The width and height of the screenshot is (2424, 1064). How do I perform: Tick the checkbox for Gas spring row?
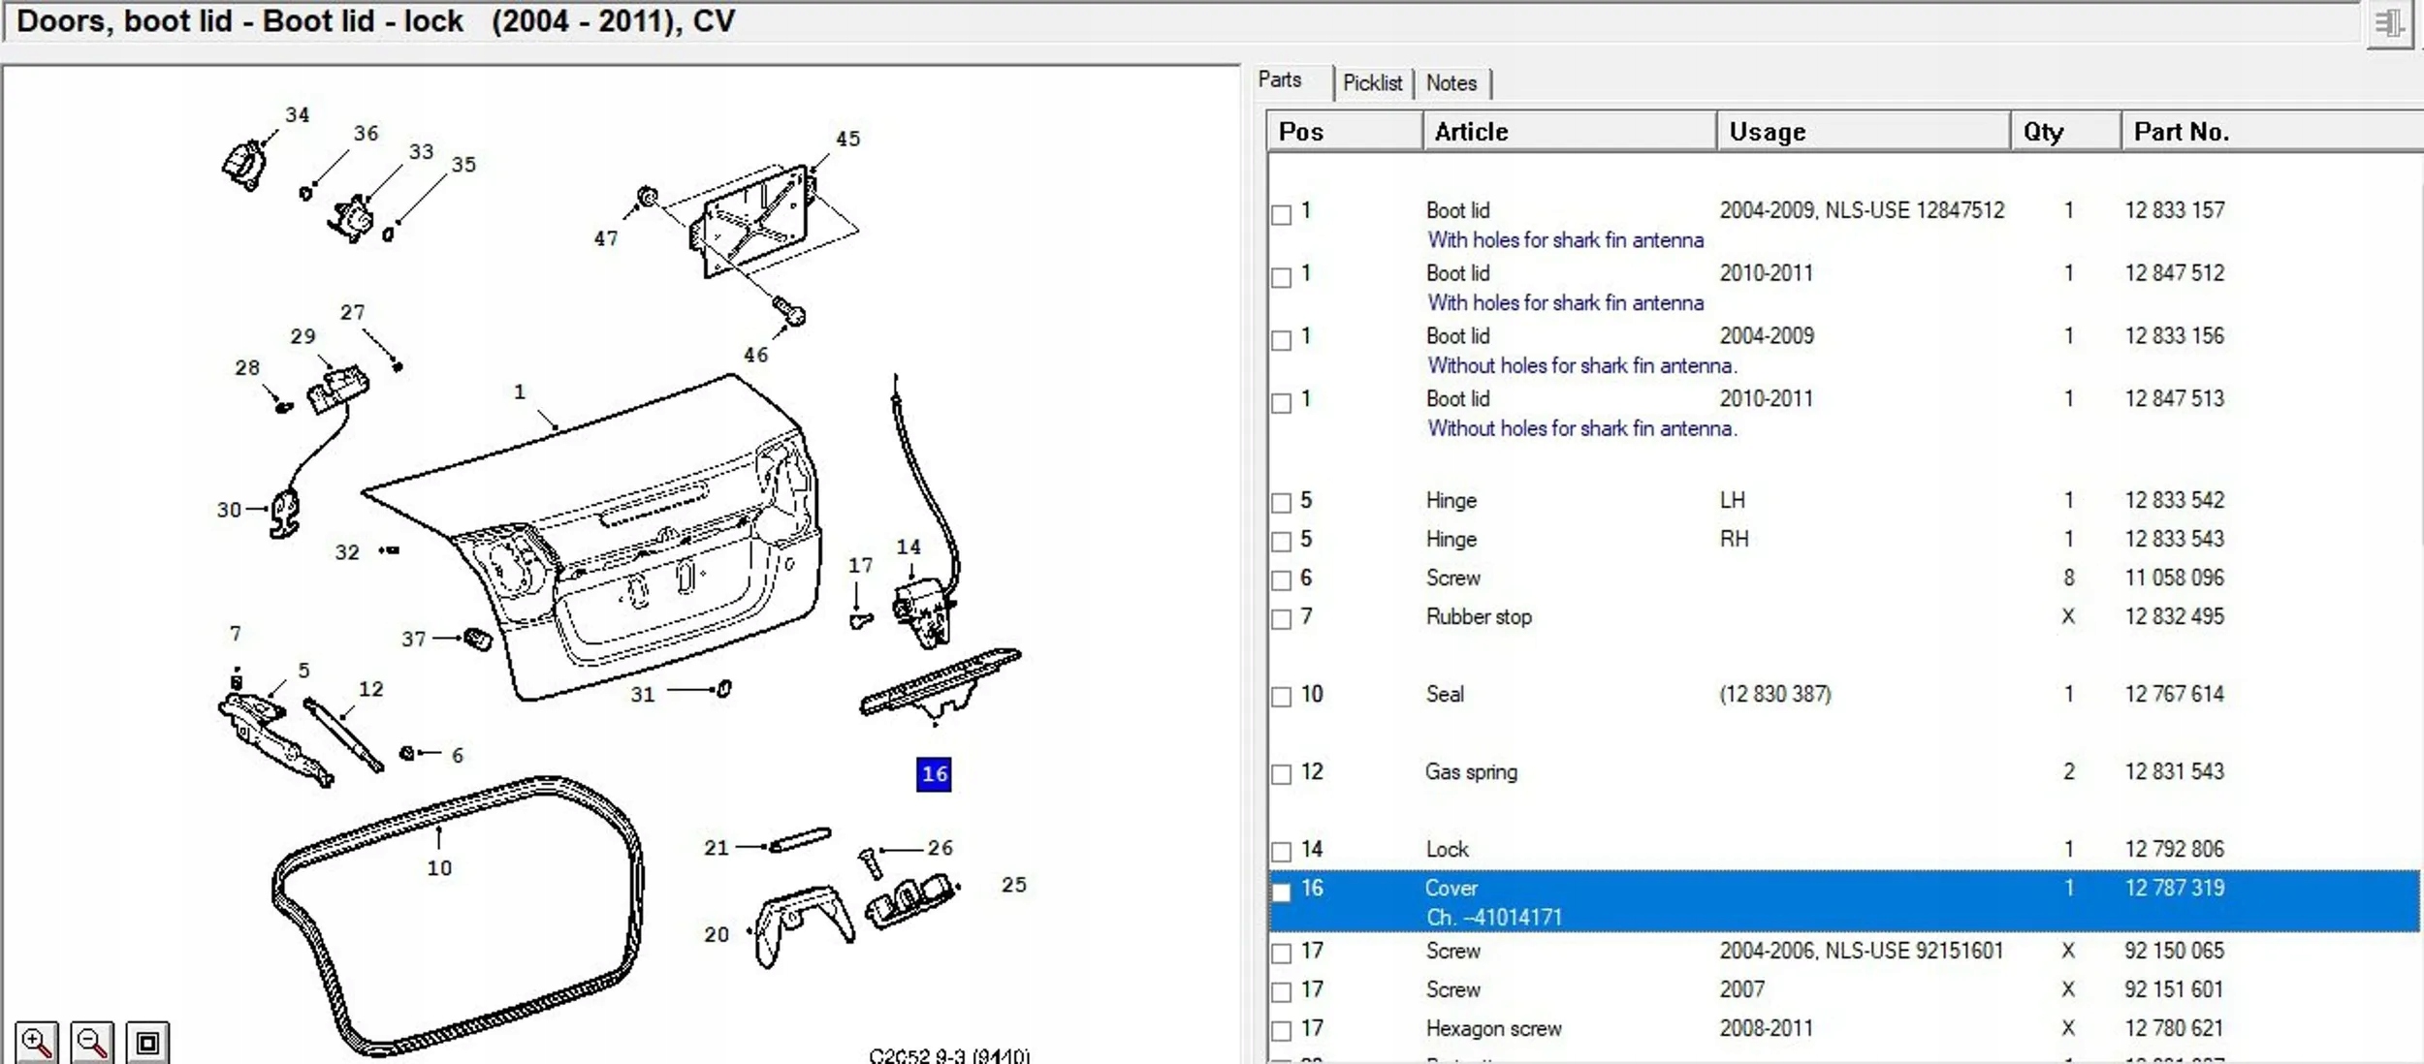pos(1281,774)
